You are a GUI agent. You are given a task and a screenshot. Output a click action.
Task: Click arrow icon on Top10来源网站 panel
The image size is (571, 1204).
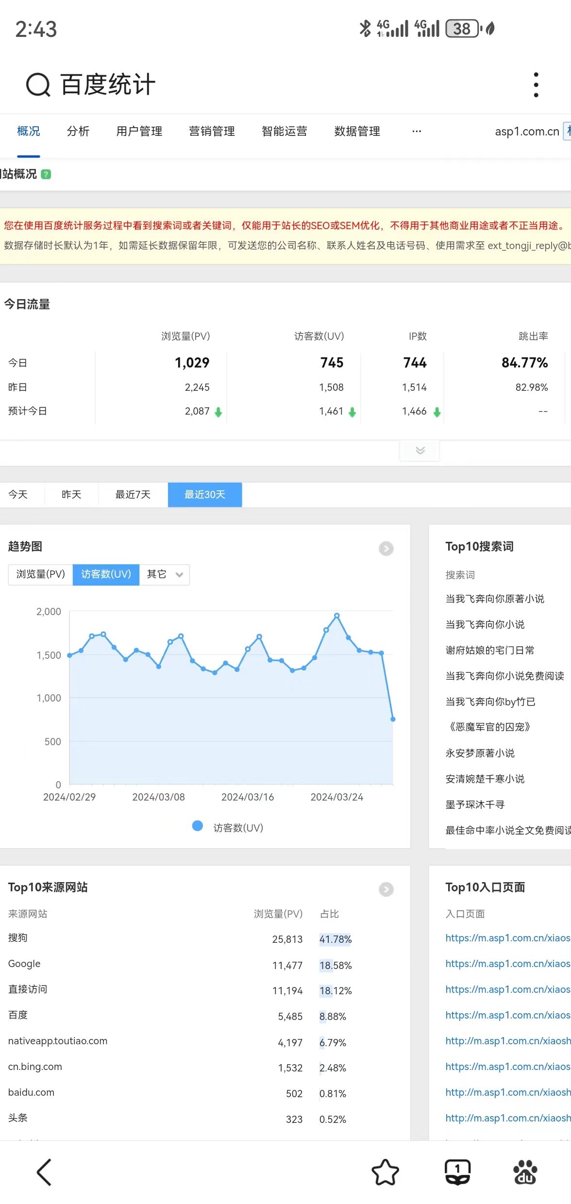tap(386, 889)
